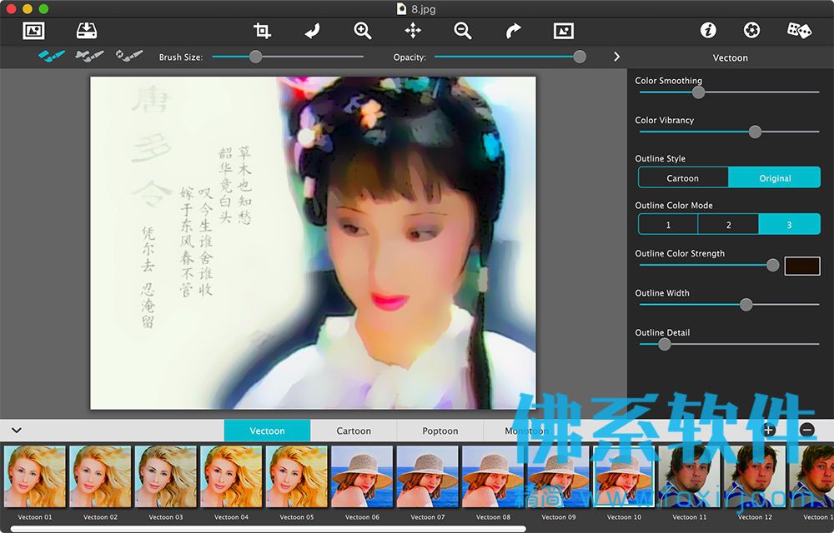This screenshot has width=834, height=533.
Task: Click the dice randomize icon
Action: coord(799,30)
